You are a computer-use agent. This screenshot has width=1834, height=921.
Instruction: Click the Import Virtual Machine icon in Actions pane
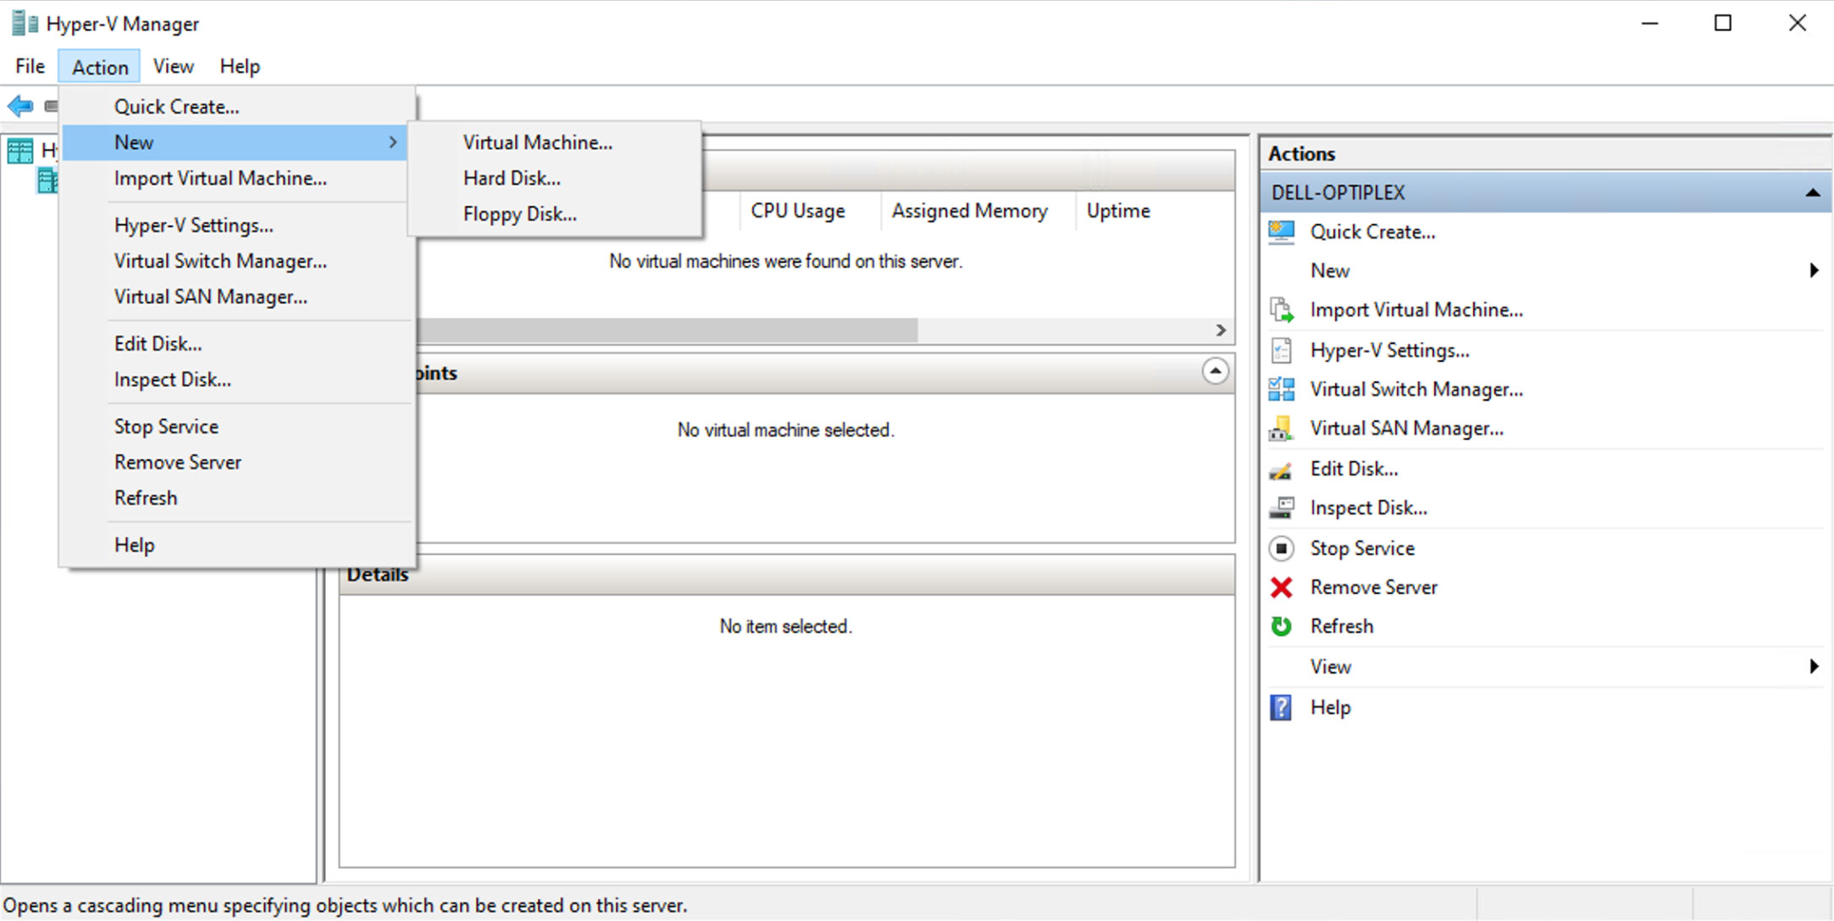[1281, 310]
